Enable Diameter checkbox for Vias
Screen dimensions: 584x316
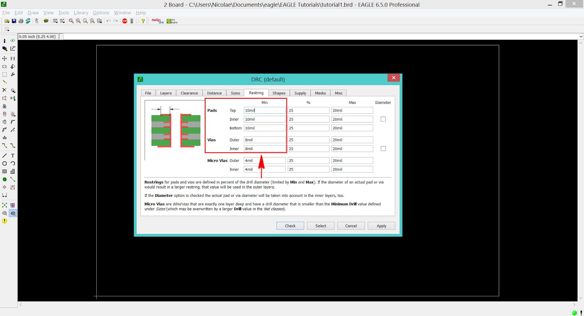click(383, 149)
